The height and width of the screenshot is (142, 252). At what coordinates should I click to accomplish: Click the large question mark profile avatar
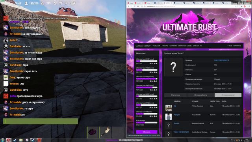click(173, 67)
